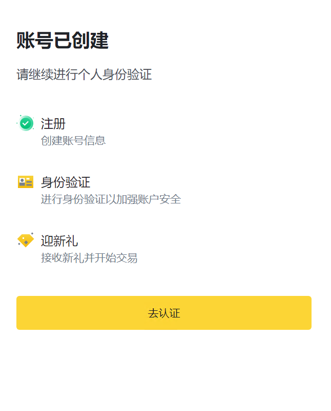Select the portrait silhouette on the ID card icon
331x411 pixels.
pyautogui.click(x=22, y=182)
